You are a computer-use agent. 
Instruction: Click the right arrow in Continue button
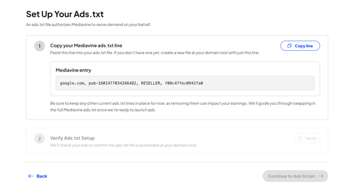pyautogui.click(x=321, y=176)
